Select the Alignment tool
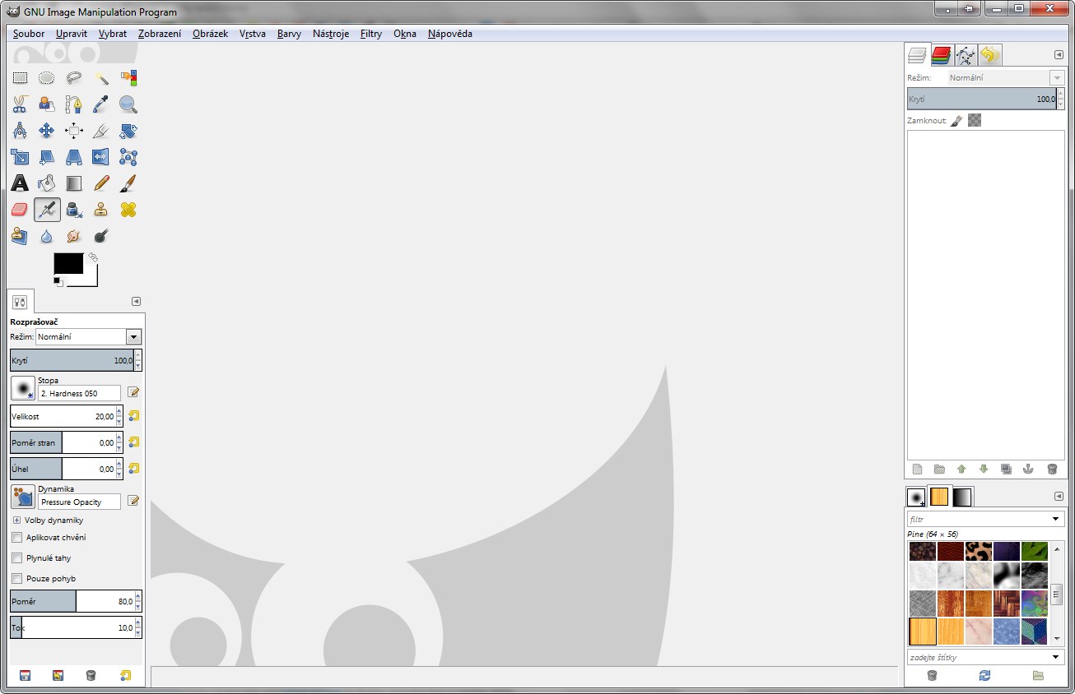The width and height of the screenshot is (1075, 694). (74, 131)
